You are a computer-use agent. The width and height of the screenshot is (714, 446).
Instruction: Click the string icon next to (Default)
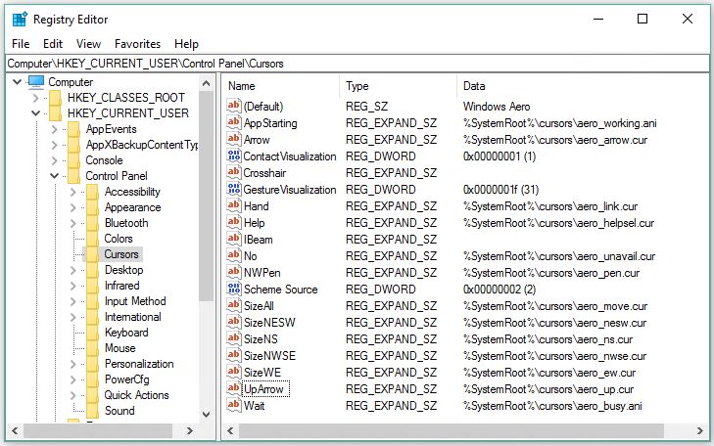pyautogui.click(x=234, y=106)
